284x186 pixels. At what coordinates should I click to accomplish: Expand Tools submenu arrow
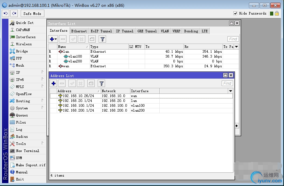43,143
